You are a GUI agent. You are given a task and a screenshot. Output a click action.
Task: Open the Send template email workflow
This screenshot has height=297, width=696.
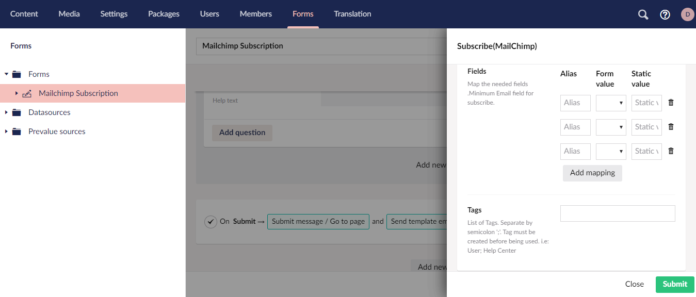416,222
